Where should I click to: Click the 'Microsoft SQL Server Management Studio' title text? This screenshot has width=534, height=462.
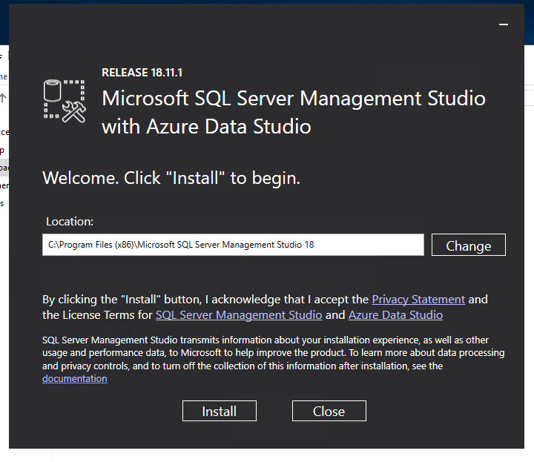tap(294, 99)
